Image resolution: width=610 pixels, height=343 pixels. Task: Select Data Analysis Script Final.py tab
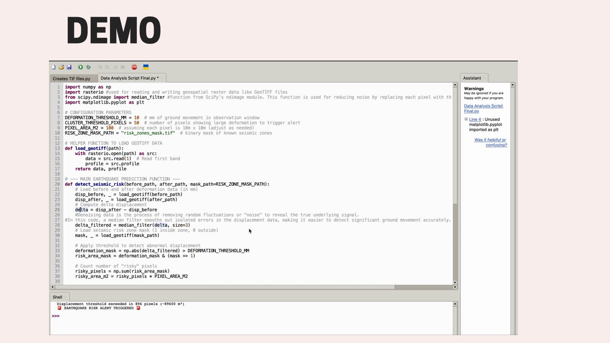click(x=128, y=78)
